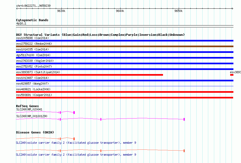Screen dimensions: 241x163
Task: Click the 4p16.1 band label
Action: pyautogui.click(x=21, y=24)
